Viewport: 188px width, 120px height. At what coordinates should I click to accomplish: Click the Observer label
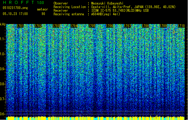tap(61, 3)
